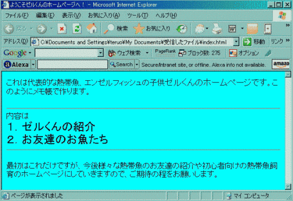Expand the Forward button history dropdown arrow

(52, 29)
